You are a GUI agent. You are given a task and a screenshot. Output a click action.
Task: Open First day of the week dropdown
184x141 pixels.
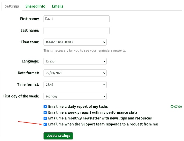[x=75, y=96]
